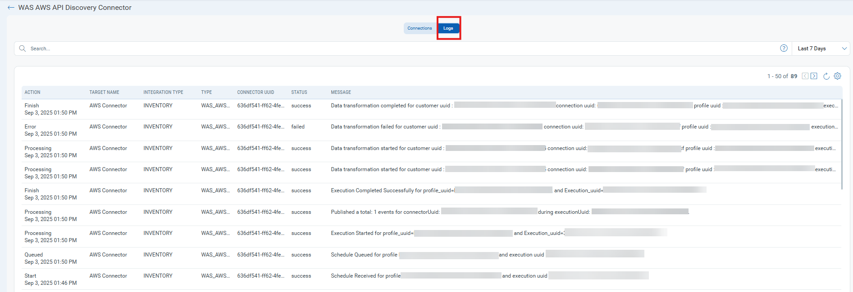Sort by the STATUS column header
The width and height of the screenshot is (853, 292).
299,93
